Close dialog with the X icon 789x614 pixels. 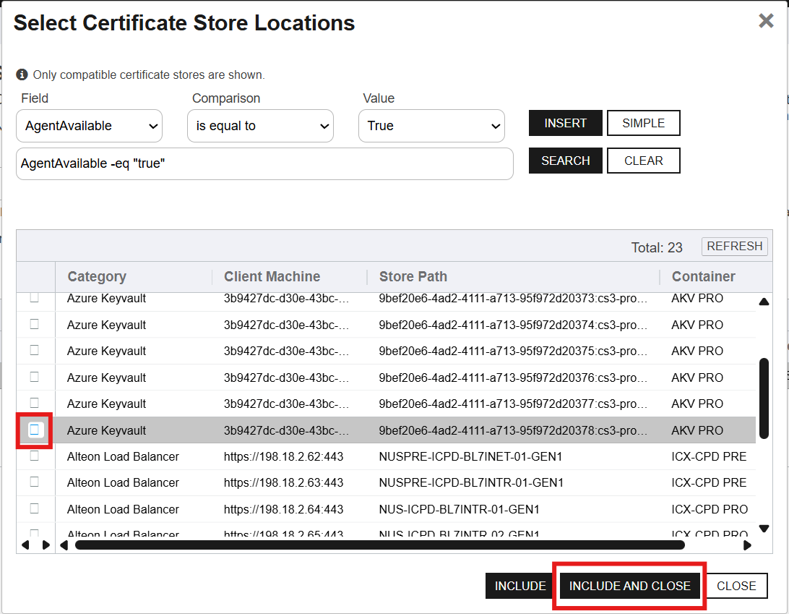coord(766,21)
